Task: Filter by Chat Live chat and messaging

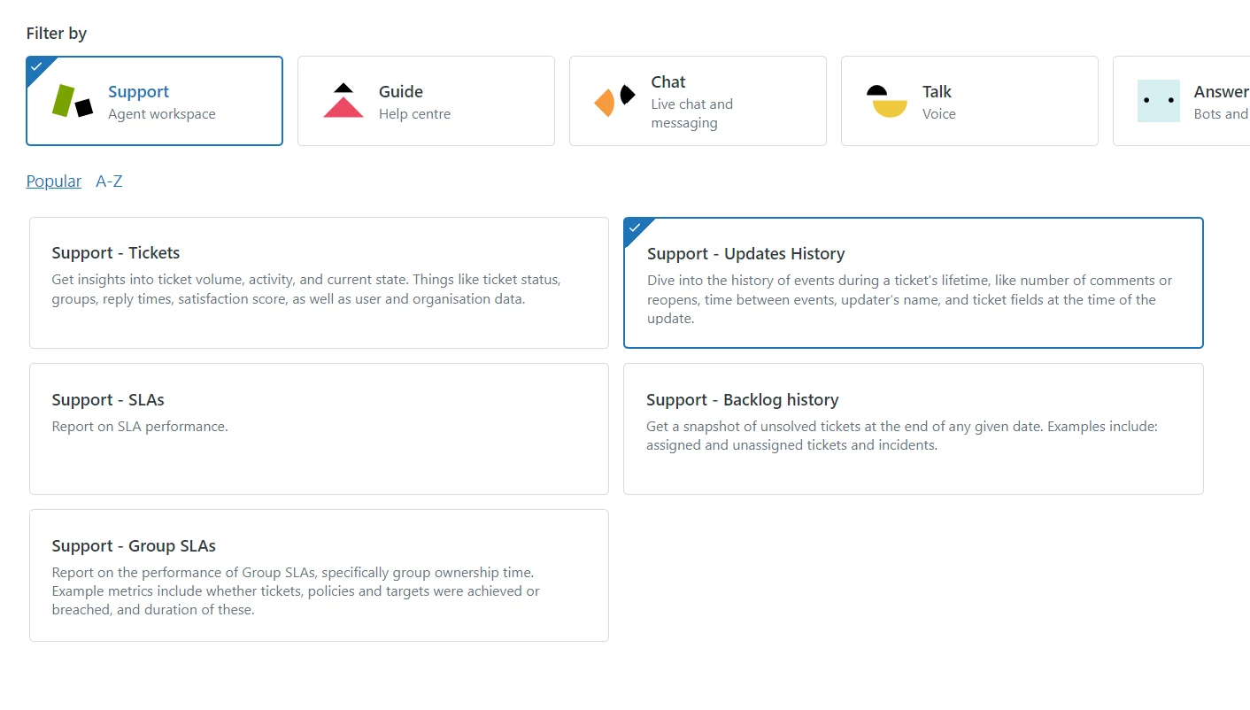Action: (x=698, y=101)
